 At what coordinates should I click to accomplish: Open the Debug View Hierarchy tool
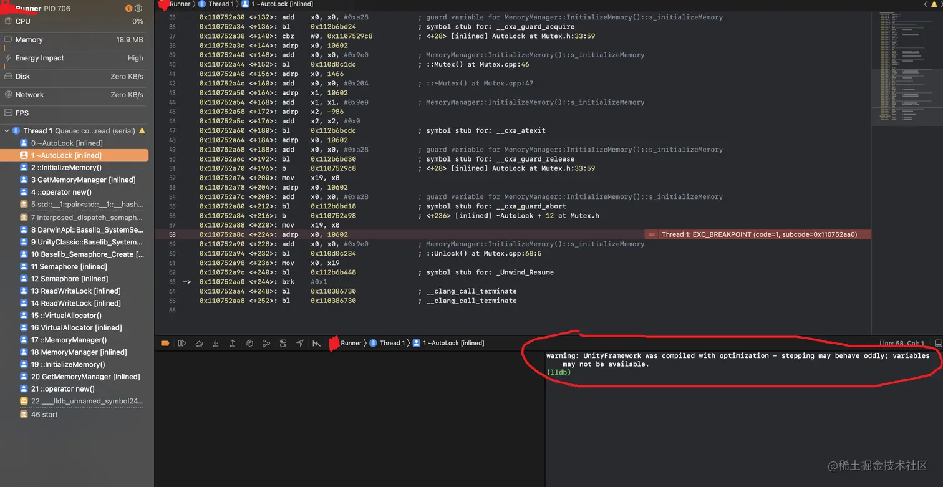coord(249,344)
